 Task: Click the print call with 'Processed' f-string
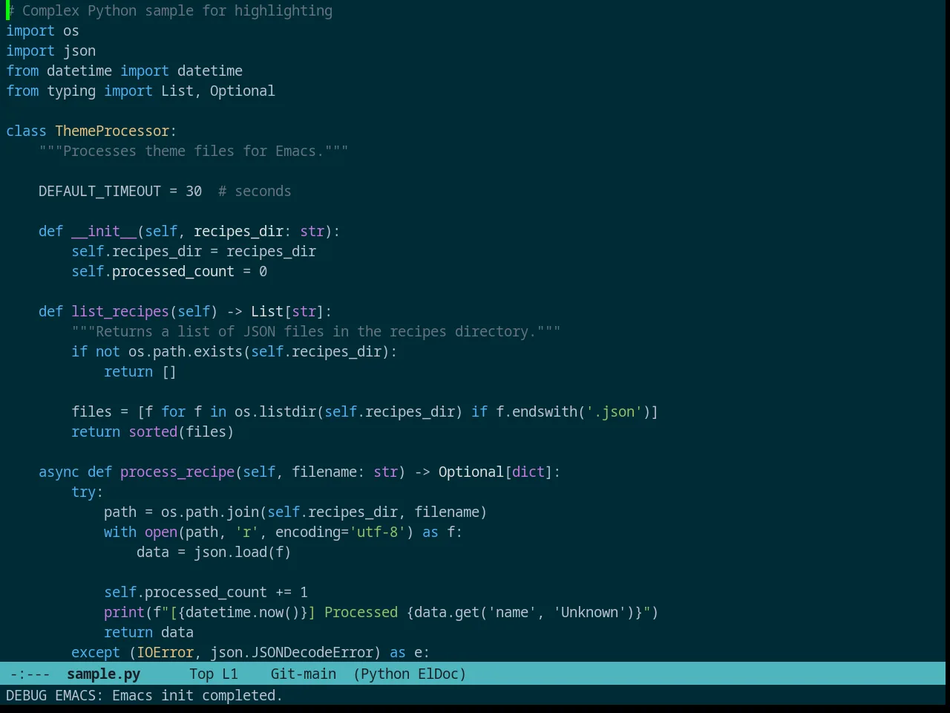click(x=381, y=612)
